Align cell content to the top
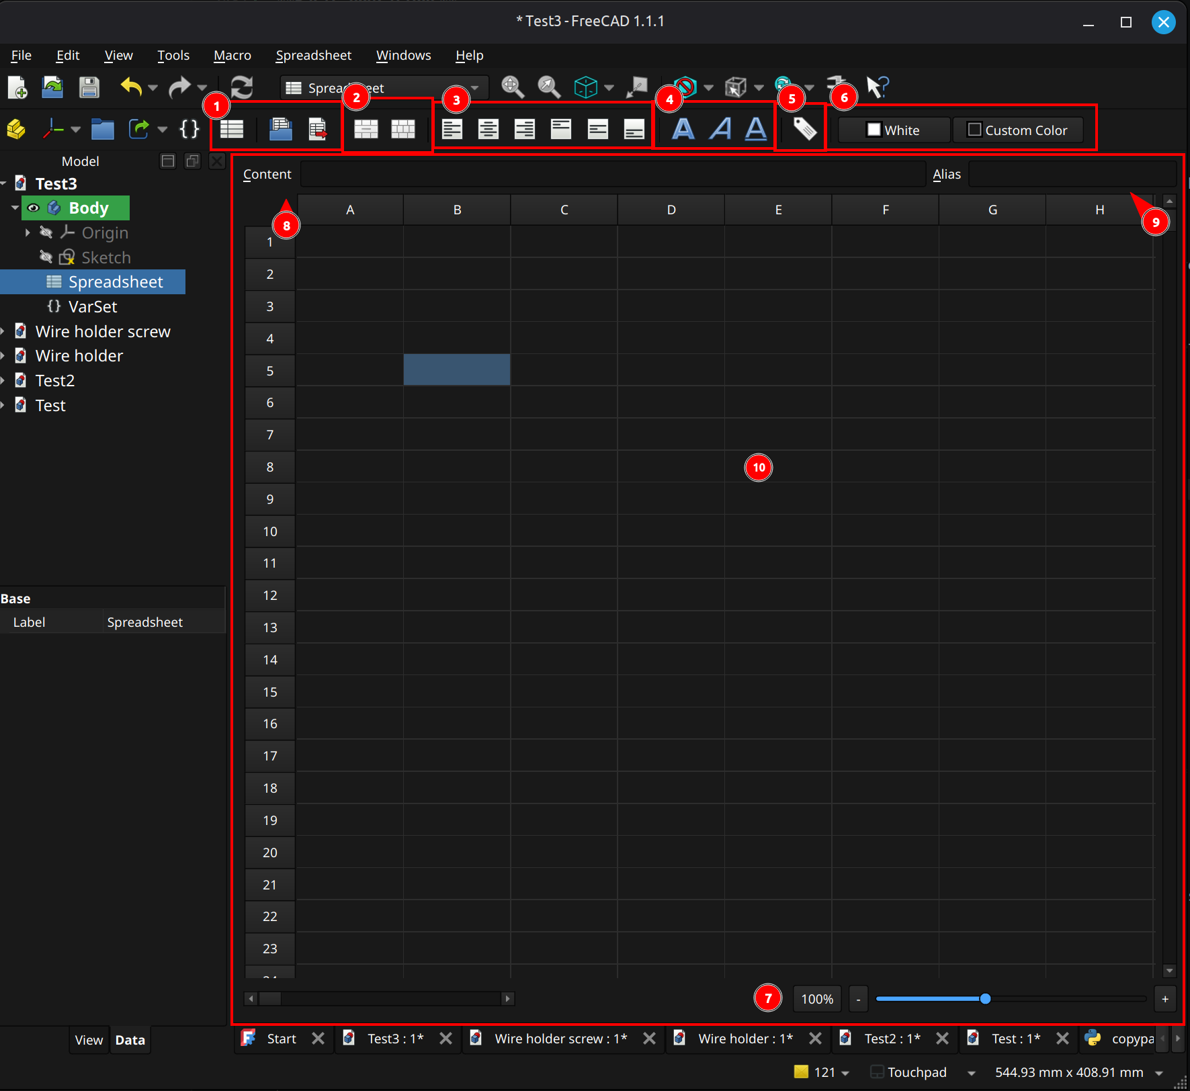 click(561, 129)
